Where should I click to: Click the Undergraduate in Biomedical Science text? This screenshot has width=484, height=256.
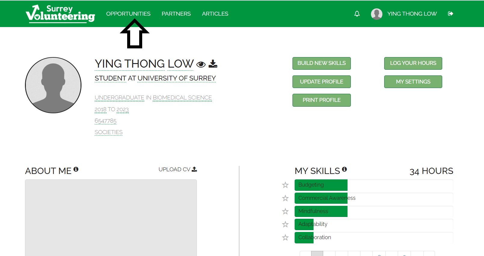point(153,98)
